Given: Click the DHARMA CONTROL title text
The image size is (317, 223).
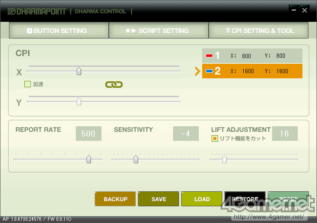Looking at the screenshot, I should 101,11.
